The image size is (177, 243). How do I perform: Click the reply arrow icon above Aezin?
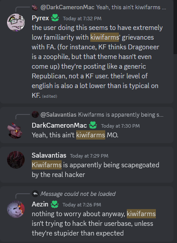tap(35, 194)
